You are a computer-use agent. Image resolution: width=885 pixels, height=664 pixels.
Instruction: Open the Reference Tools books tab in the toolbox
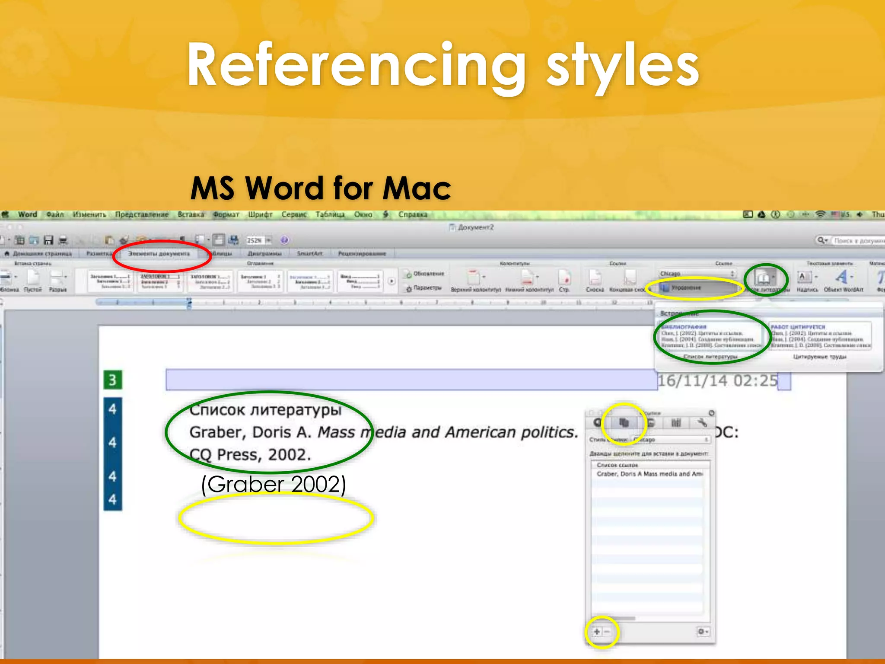pos(676,423)
